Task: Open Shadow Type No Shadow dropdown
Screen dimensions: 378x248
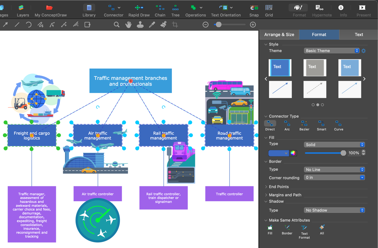Action: coord(334,210)
